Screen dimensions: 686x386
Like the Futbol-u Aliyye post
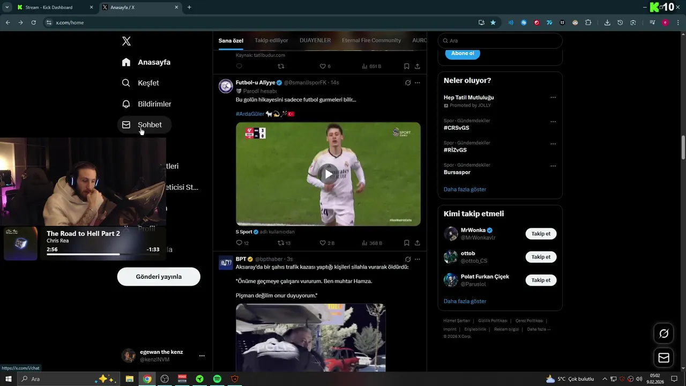(327, 243)
